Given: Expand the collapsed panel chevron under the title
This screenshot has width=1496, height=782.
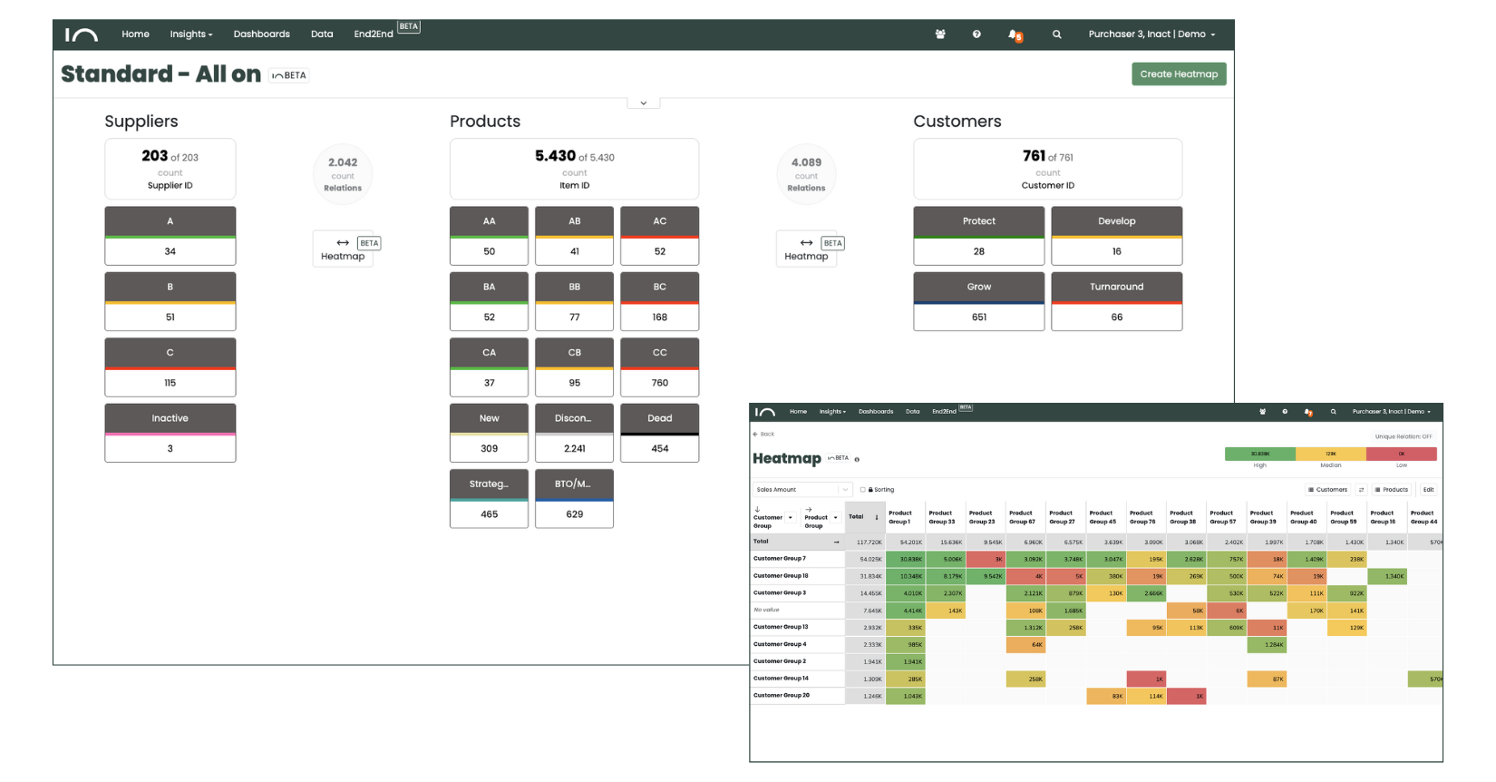Looking at the screenshot, I should tap(644, 103).
